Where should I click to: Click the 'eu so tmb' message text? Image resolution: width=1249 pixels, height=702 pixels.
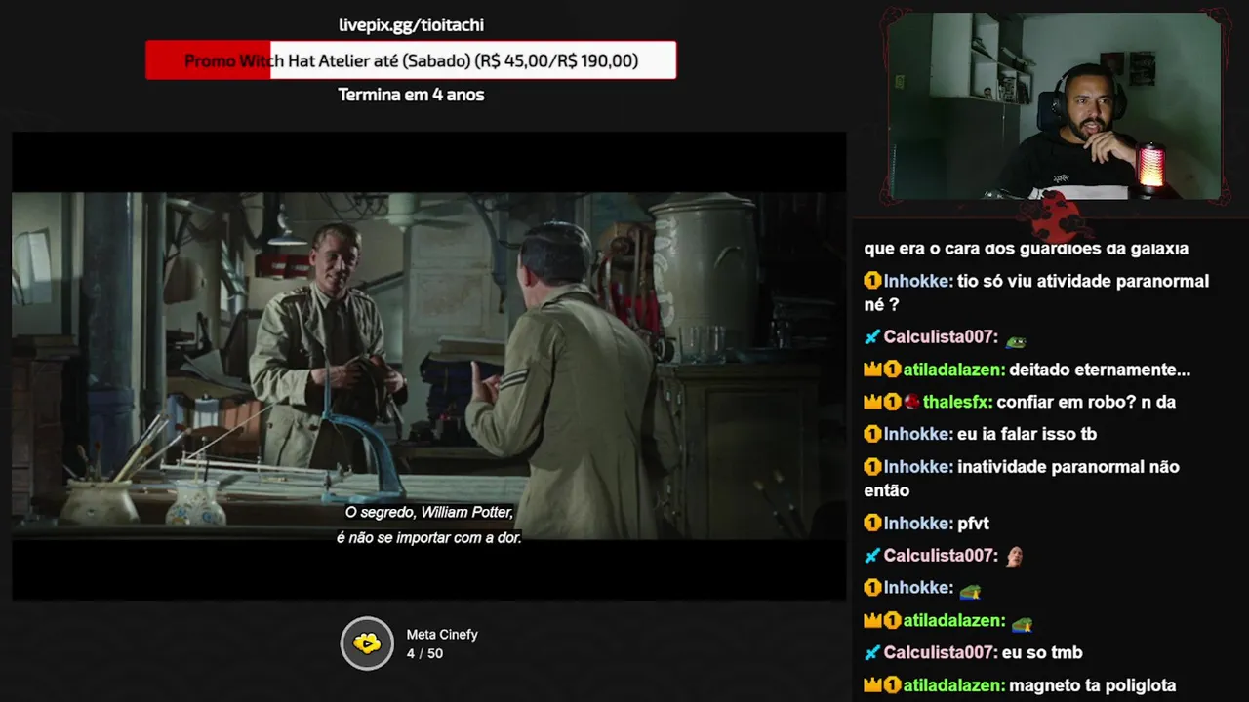click(1042, 653)
